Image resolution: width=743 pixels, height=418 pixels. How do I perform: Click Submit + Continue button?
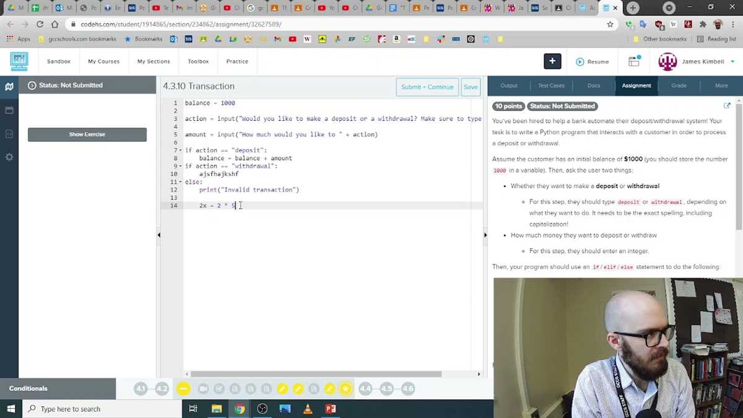pyautogui.click(x=427, y=87)
